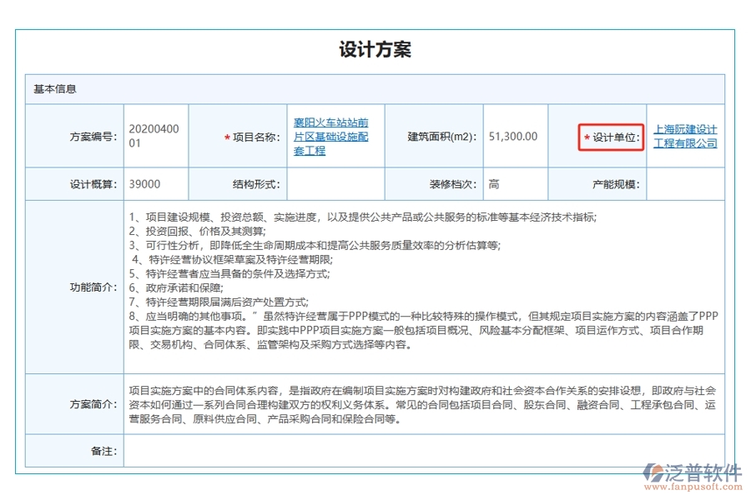Image resolution: width=751 pixels, height=500 pixels.
Task: Click the 设计方案 page title
Action: point(375,49)
